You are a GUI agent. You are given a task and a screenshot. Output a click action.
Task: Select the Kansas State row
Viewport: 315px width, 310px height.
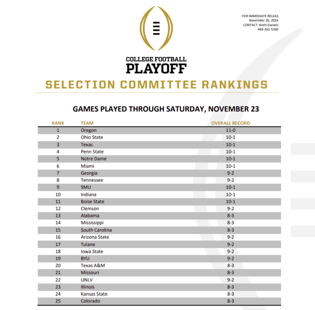[x=159, y=294]
